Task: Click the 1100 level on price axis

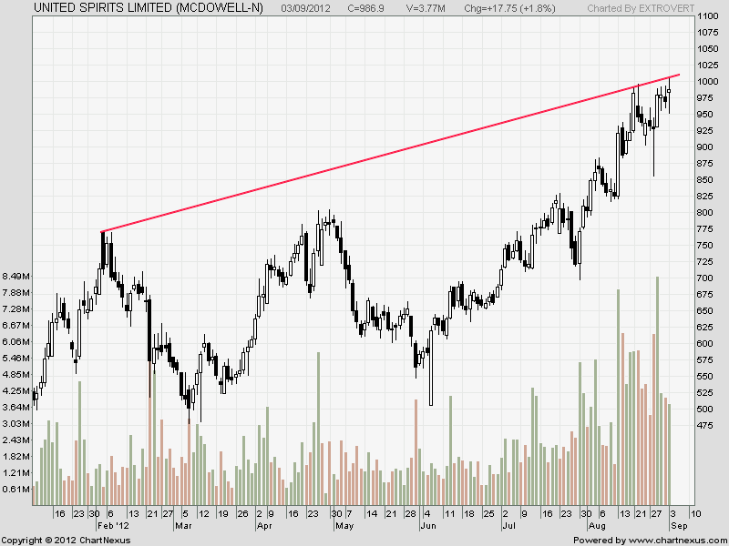Action: pos(708,17)
